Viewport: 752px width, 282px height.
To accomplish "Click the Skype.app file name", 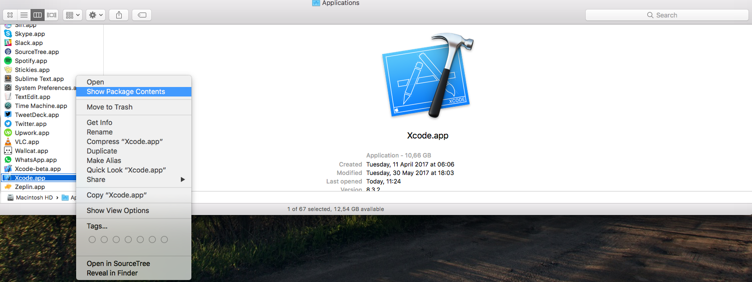I will (x=30, y=34).
